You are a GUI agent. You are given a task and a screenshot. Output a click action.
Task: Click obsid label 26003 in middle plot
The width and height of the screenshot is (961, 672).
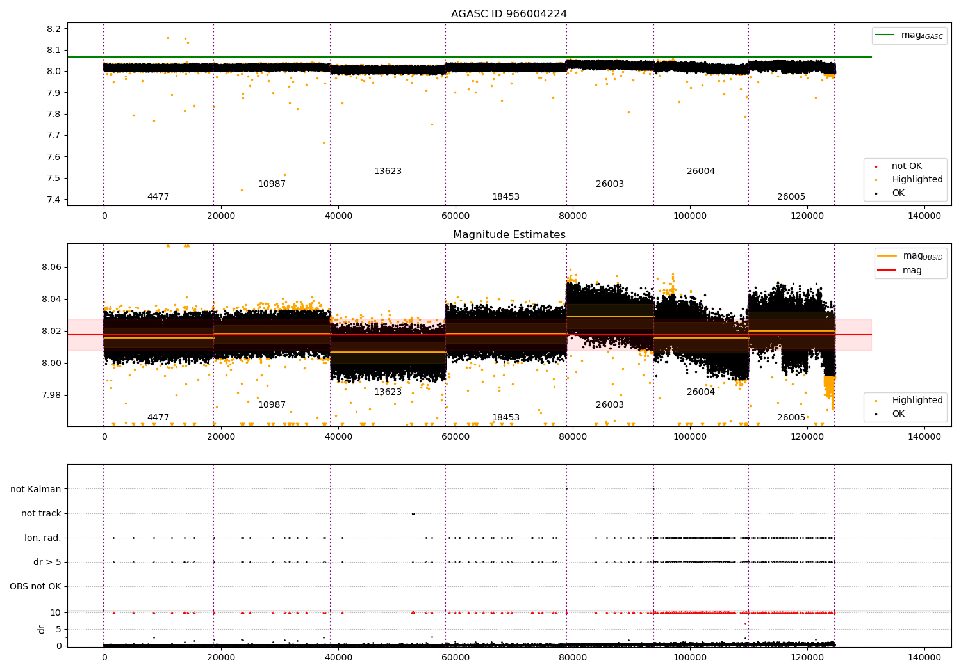(x=610, y=405)
